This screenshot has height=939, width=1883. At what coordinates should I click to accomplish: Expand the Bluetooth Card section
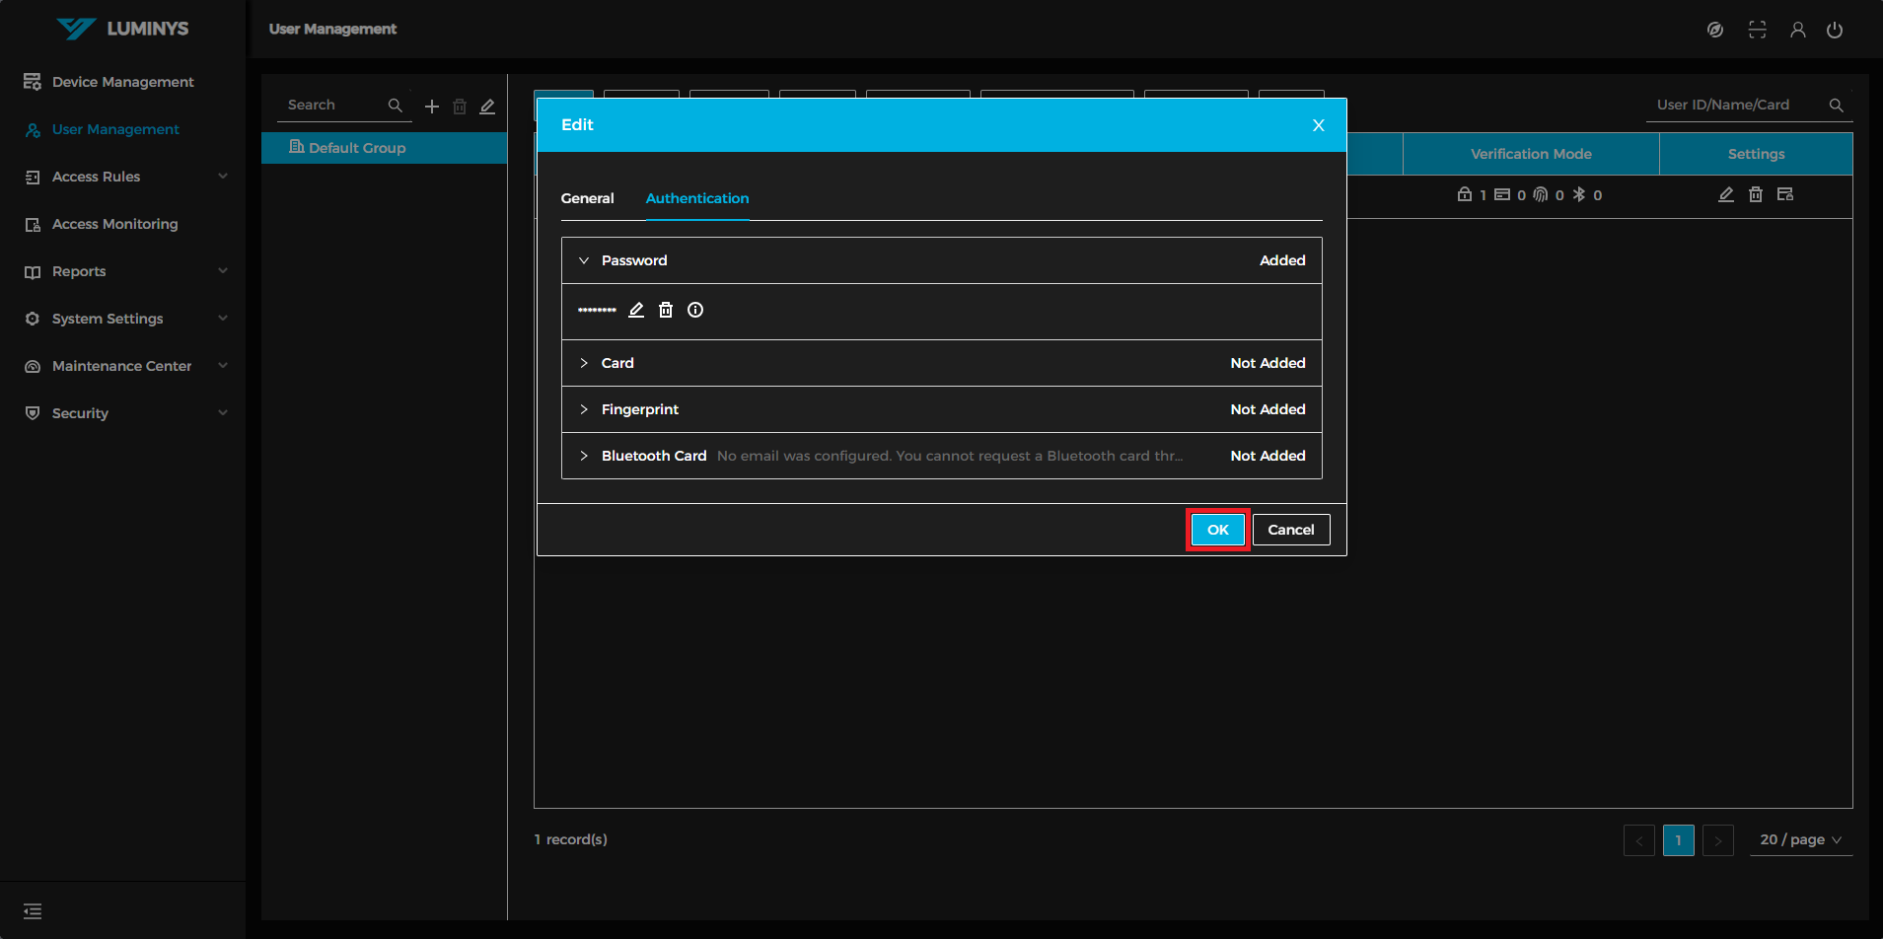pyautogui.click(x=584, y=456)
